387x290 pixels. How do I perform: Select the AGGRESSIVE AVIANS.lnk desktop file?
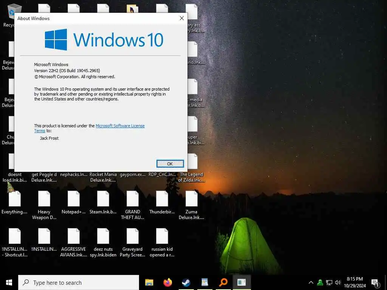[x=74, y=243]
